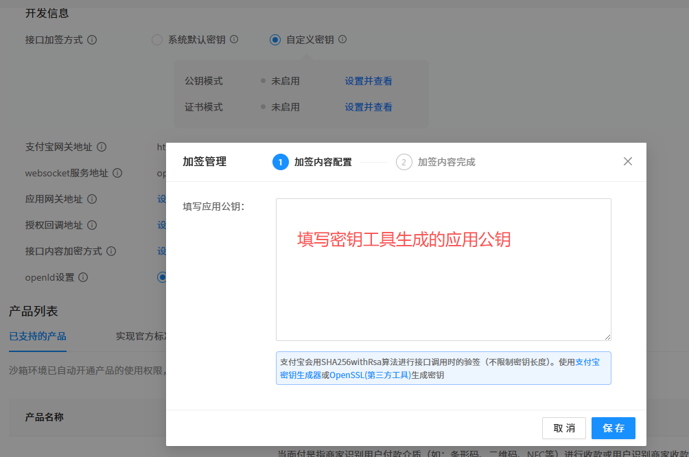Screen dimensions: 689x457
Task: Click info icon beside websocket服务地址
Action: coord(117,173)
